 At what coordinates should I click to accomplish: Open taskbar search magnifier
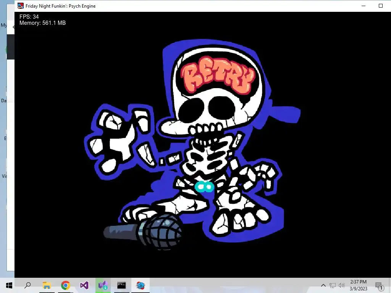[x=27, y=285]
